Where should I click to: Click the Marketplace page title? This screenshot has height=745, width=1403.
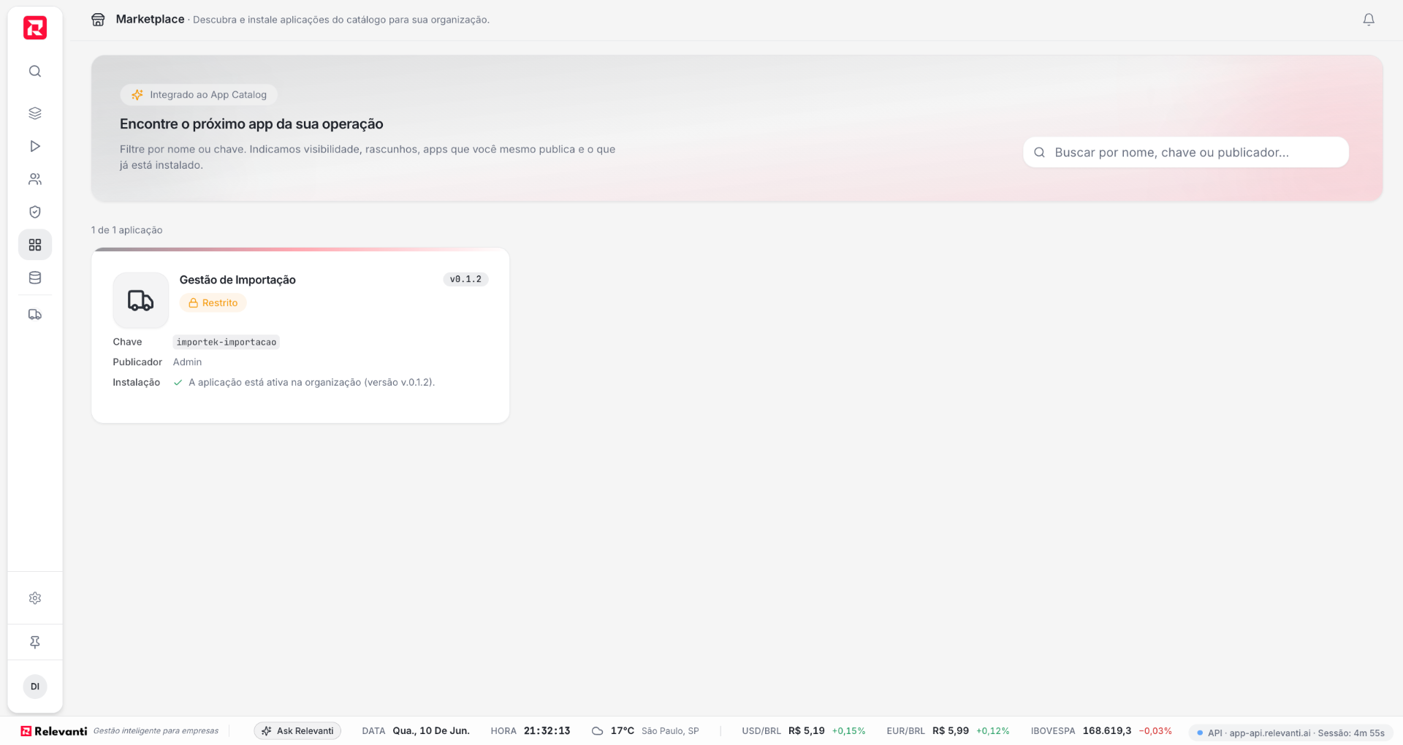[150, 20]
